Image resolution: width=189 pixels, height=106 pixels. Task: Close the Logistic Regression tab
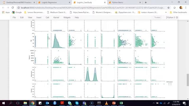(70, 2)
